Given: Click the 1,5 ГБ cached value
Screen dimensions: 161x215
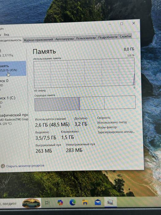Looking at the screenshot, I should [68, 137].
